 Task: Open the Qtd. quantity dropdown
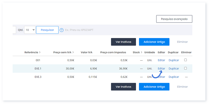[x=30, y=30]
